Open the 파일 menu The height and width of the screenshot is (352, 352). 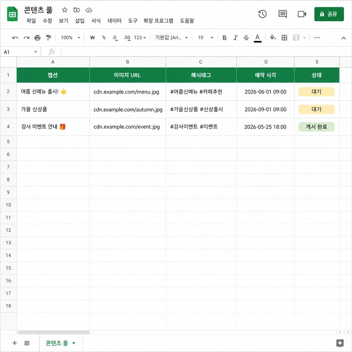[x=31, y=21]
